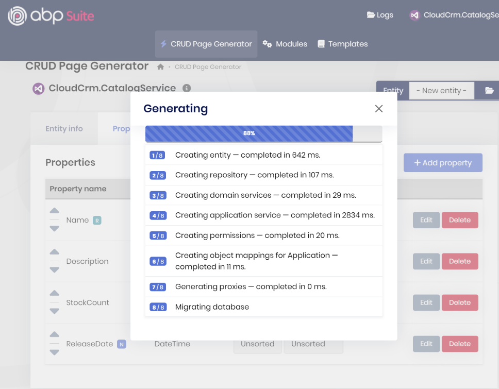Screen dimensions: 499x389
Task: Move ReleaseDate property down with arrow
Action: (x=54, y=352)
